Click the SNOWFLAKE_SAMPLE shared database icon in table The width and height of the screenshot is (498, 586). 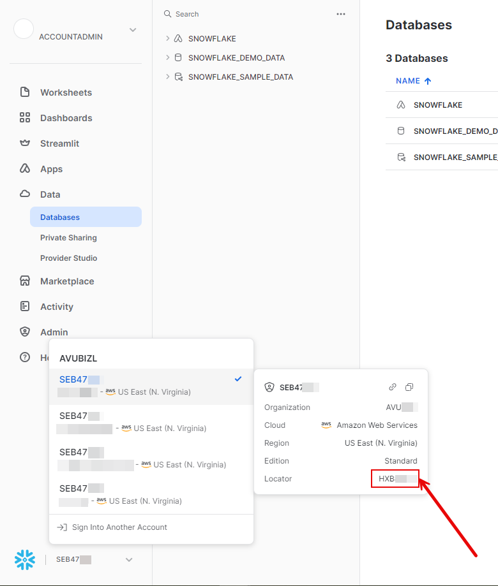[x=401, y=157]
